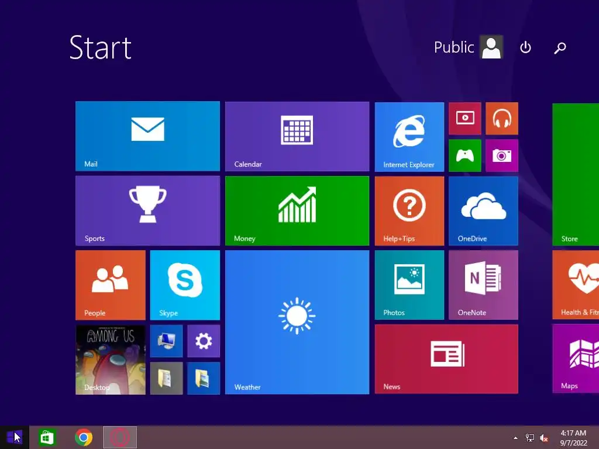Open the Photos tile
This screenshot has height=449, width=599.
tap(409, 285)
